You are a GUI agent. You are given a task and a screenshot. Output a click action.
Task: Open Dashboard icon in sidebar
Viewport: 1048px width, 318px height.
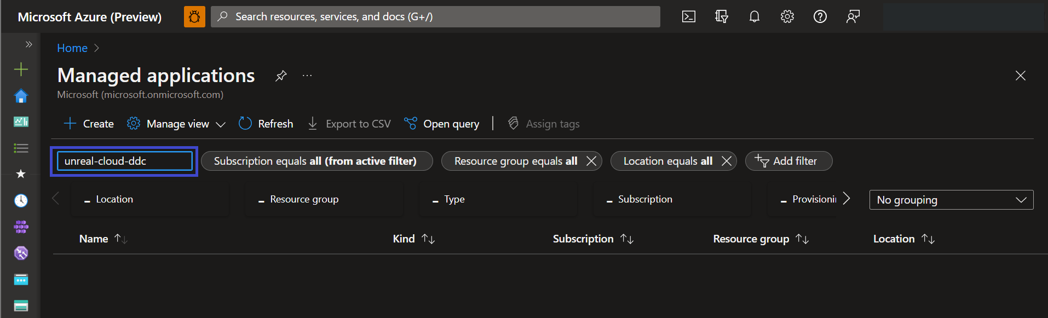click(x=21, y=122)
